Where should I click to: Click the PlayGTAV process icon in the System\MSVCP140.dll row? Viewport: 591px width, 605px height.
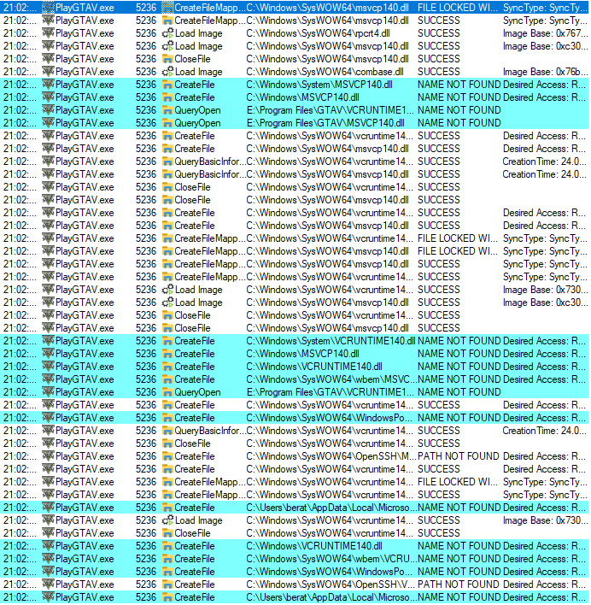click(x=48, y=85)
